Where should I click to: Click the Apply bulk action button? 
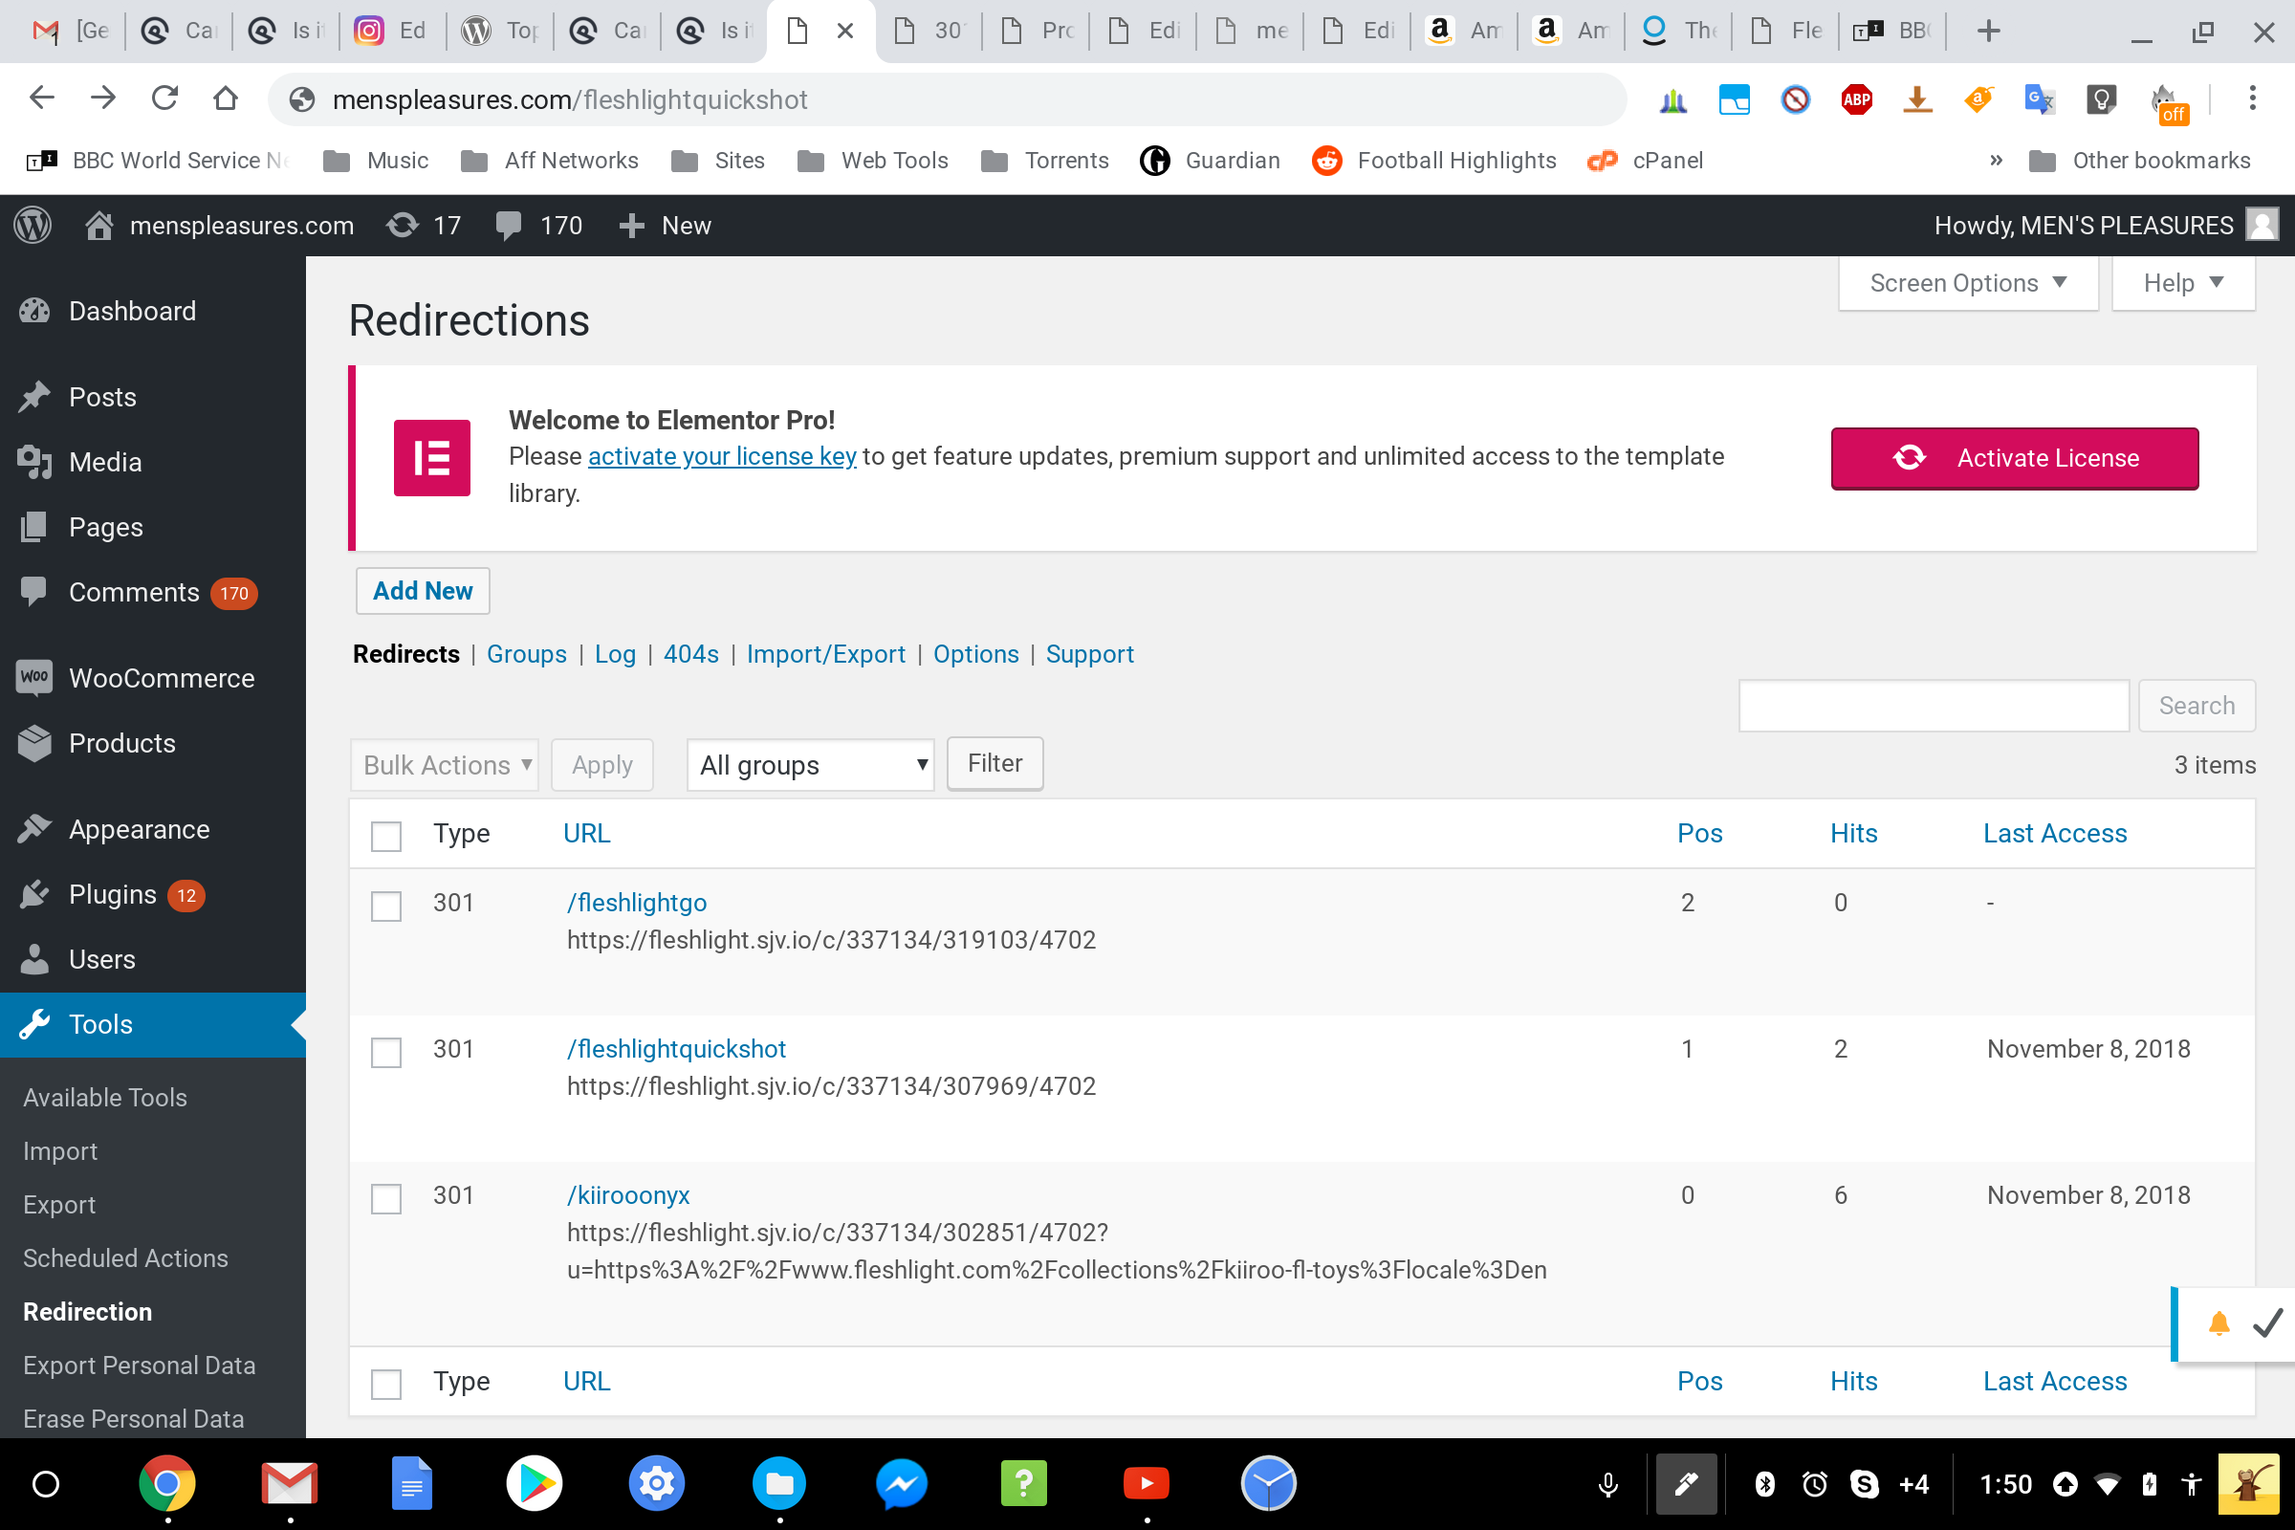point(602,765)
